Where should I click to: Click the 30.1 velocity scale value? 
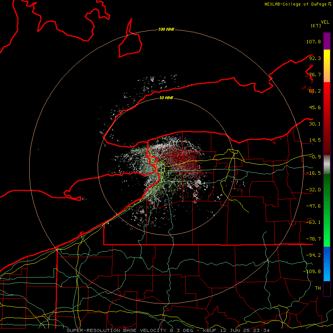pyautogui.click(x=315, y=124)
